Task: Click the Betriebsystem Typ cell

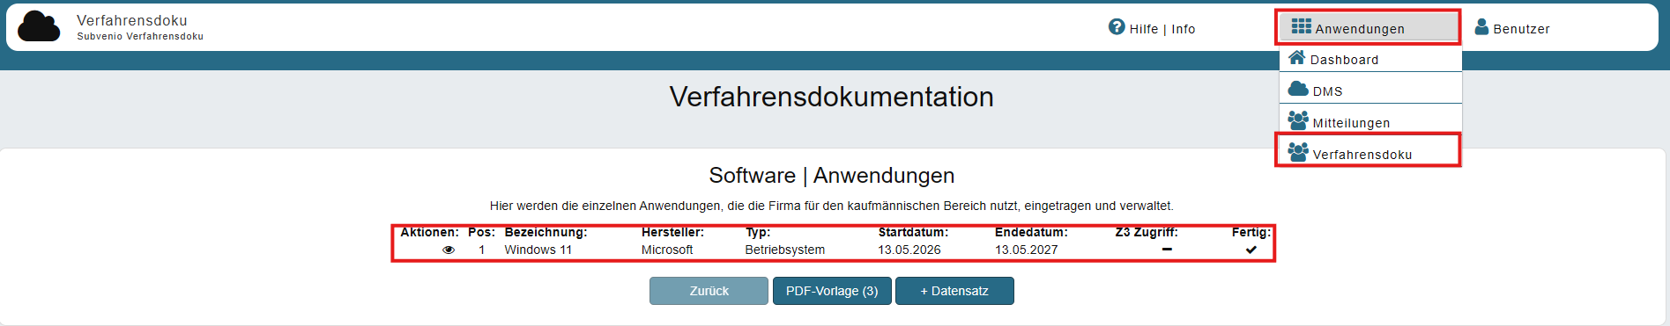Action: tap(785, 250)
